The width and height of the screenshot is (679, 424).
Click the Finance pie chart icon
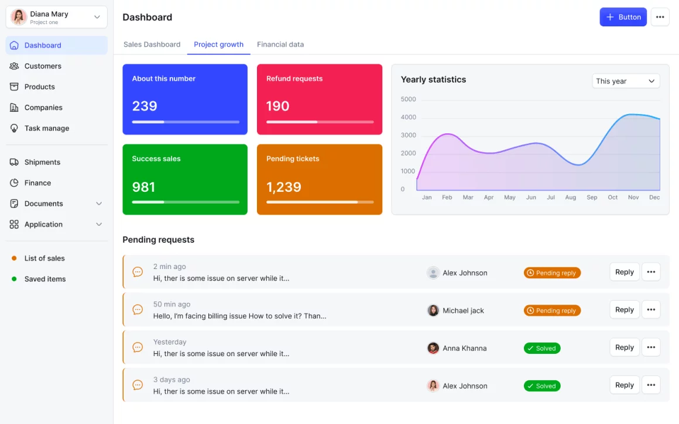pyautogui.click(x=14, y=183)
